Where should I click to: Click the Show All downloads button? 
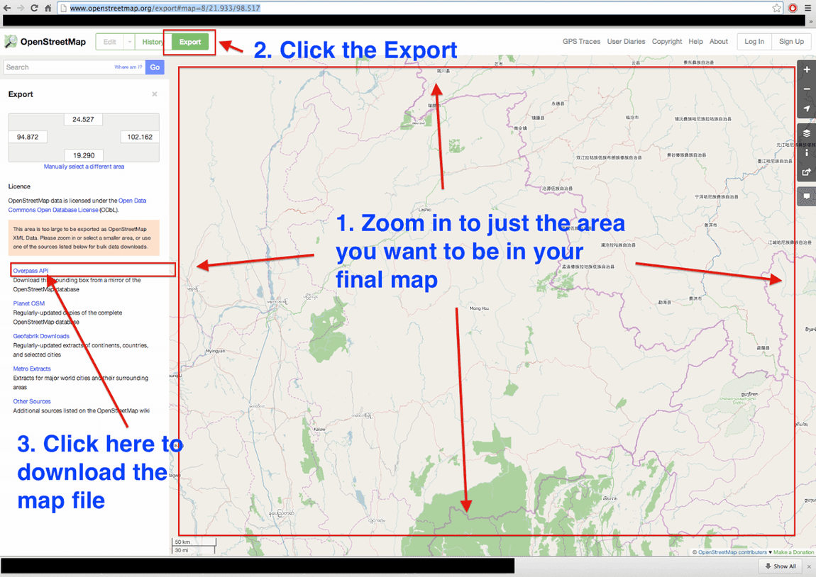click(780, 566)
